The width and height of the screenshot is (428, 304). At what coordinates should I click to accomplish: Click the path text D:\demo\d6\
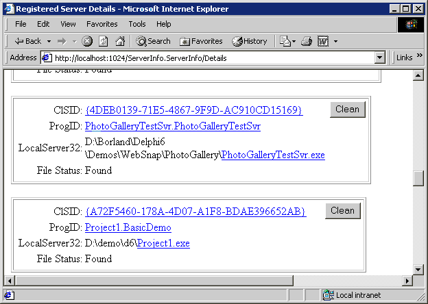coord(111,243)
